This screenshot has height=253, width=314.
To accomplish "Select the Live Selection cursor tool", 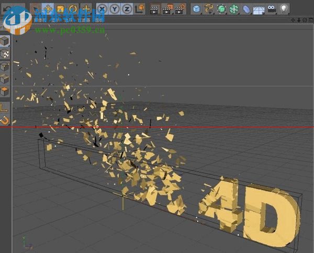I will pos(36,9).
